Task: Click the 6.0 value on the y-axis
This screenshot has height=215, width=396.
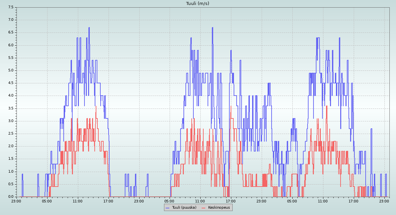Action: point(11,45)
